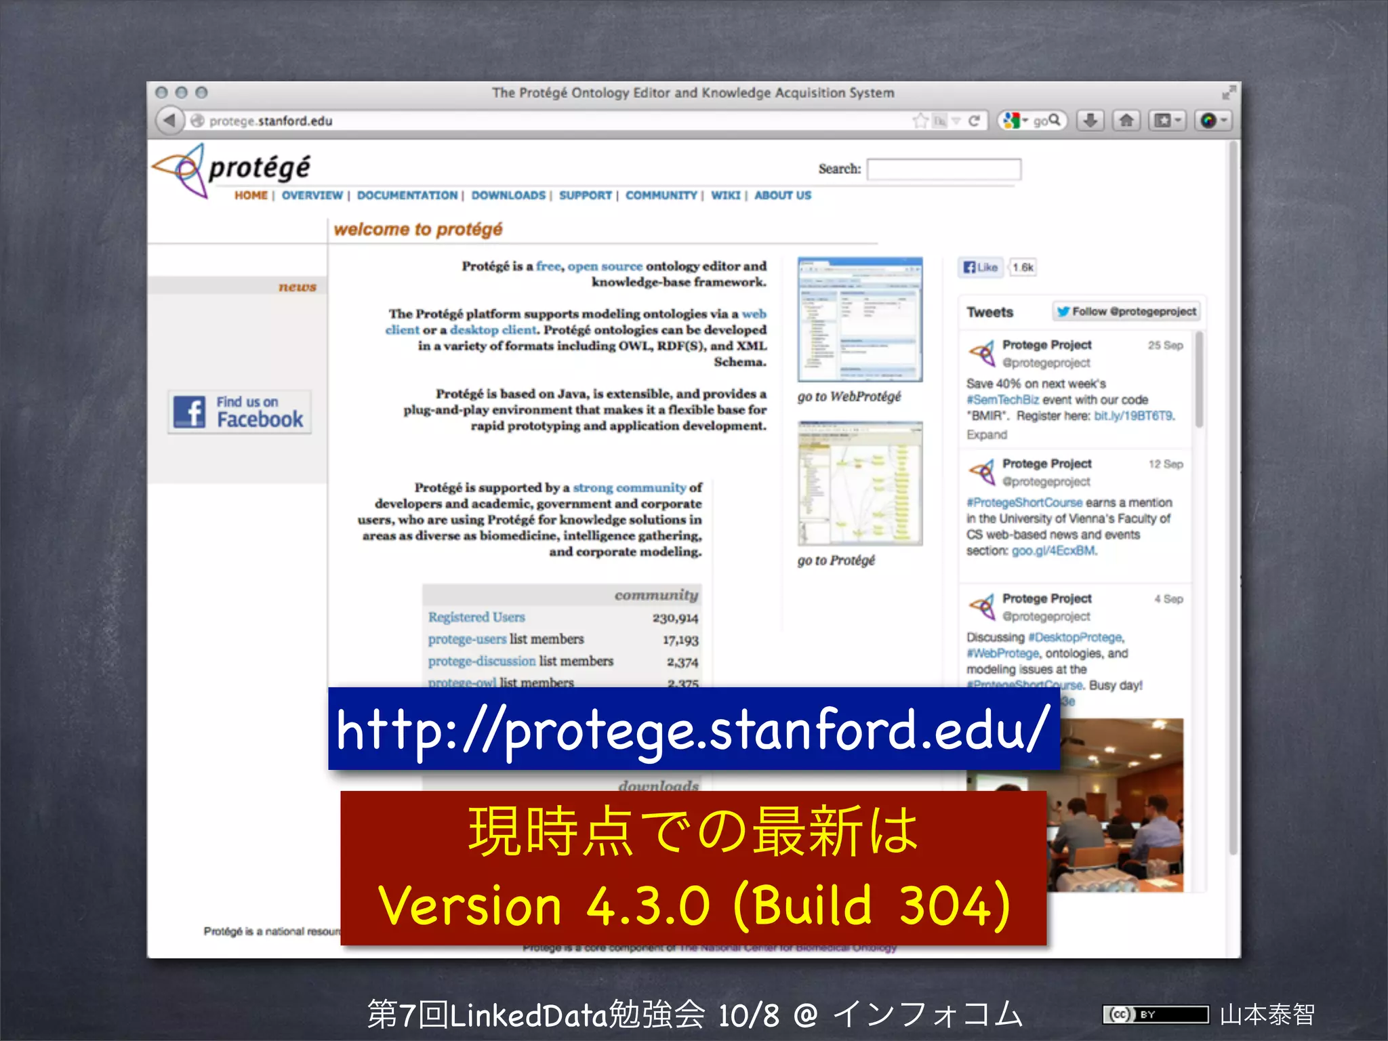
Task: Click the goo.gl/4EcxBM link
Action: pyautogui.click(x=1053, y=551)
